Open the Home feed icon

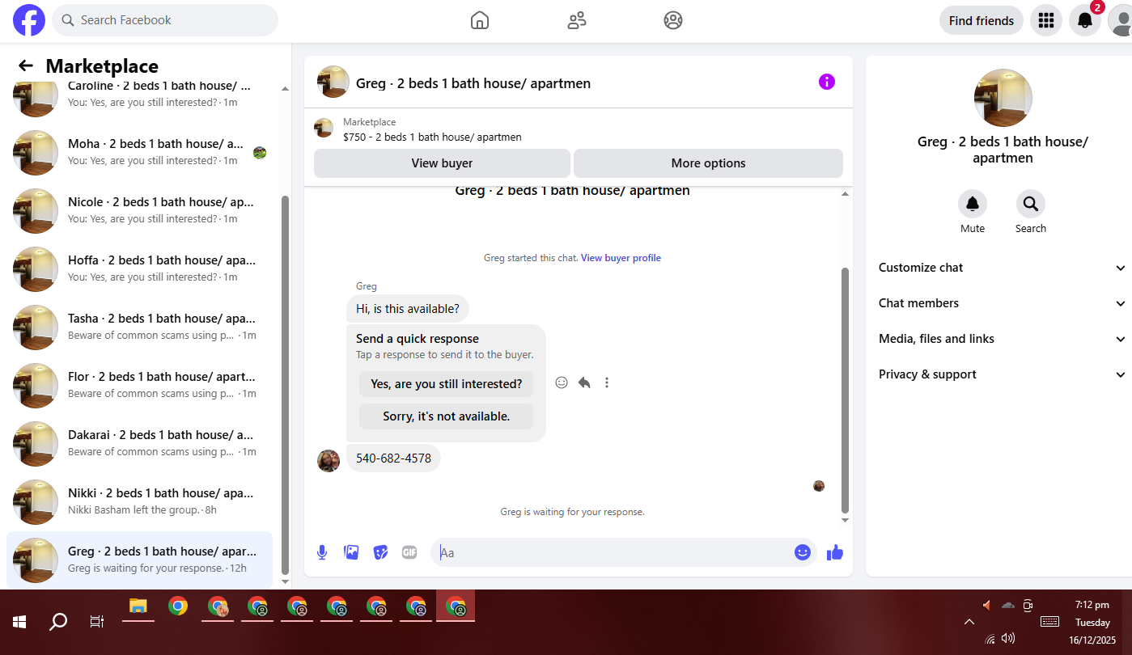click(x=480, y=20)
